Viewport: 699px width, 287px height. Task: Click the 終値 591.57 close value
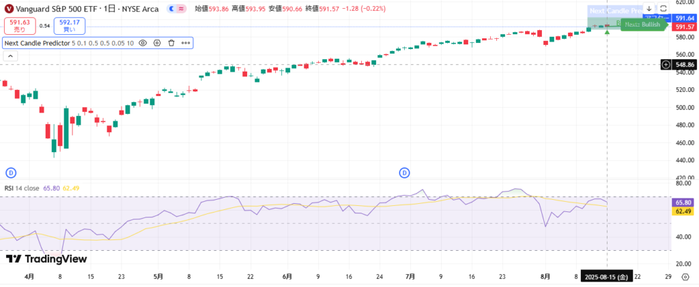pyautogui.click(x=322, y=9)
